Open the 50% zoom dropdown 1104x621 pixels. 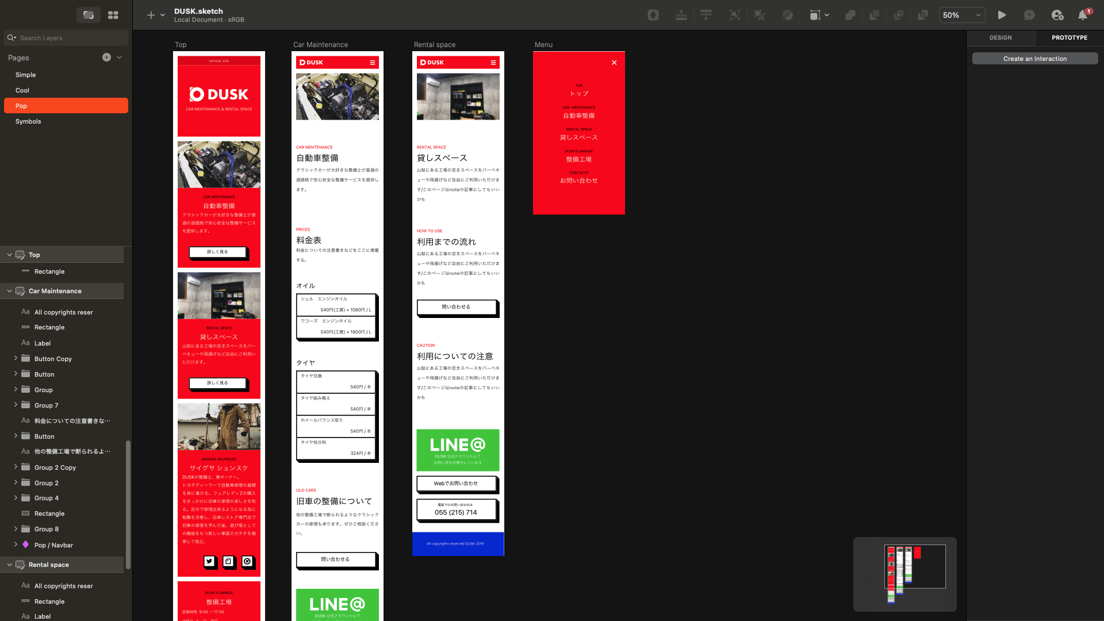point(962,16)
